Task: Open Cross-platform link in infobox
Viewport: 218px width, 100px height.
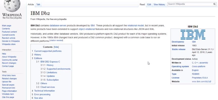Action: [x=199, y=66]
